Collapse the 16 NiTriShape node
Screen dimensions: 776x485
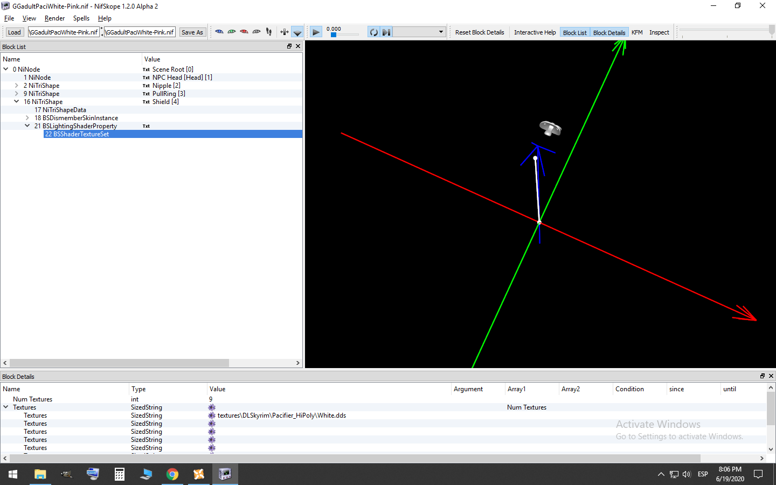(x=17, y=101)
